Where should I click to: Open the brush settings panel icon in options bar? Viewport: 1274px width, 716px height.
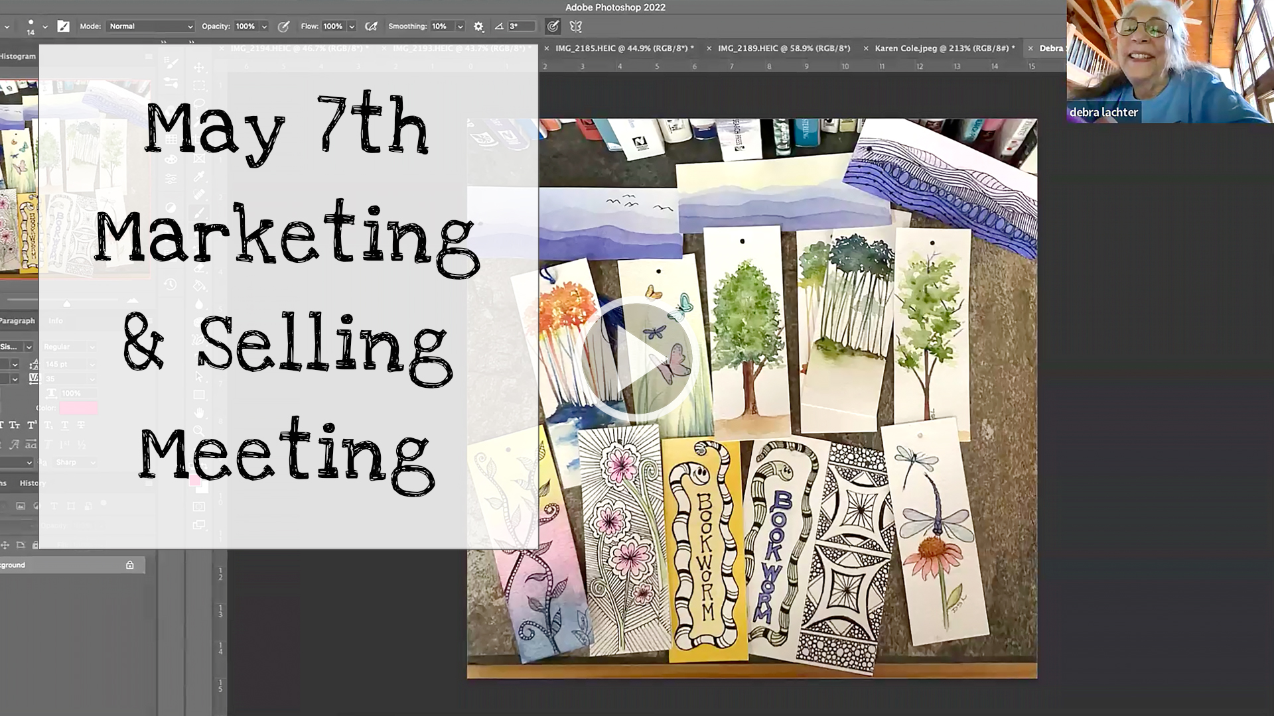point(63,27)
